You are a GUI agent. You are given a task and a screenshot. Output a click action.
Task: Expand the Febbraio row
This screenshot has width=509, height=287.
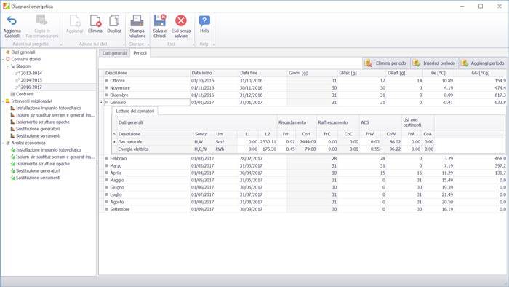[106, 158]
